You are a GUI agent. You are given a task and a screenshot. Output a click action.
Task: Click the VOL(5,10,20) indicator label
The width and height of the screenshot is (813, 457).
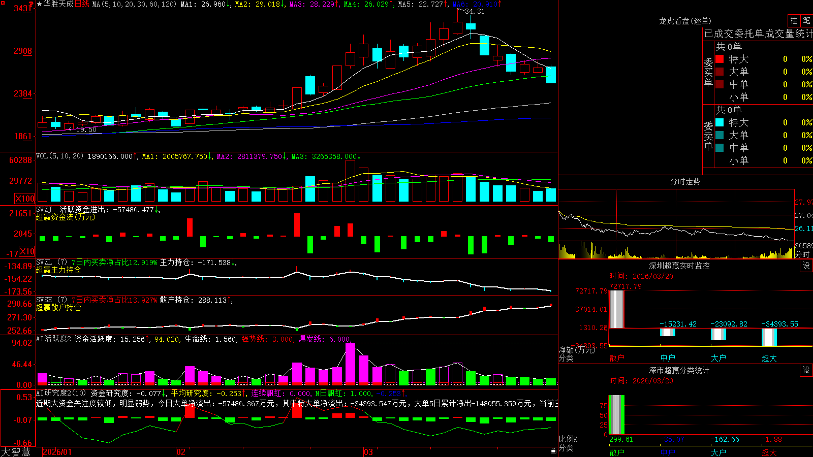[x=59, y=156]
